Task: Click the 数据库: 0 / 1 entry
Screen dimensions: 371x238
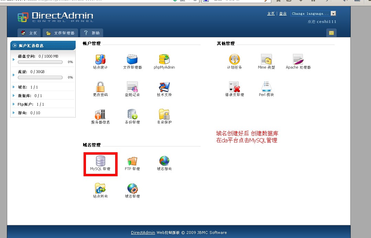Action: pyautogui.click(x=30, y=96)
